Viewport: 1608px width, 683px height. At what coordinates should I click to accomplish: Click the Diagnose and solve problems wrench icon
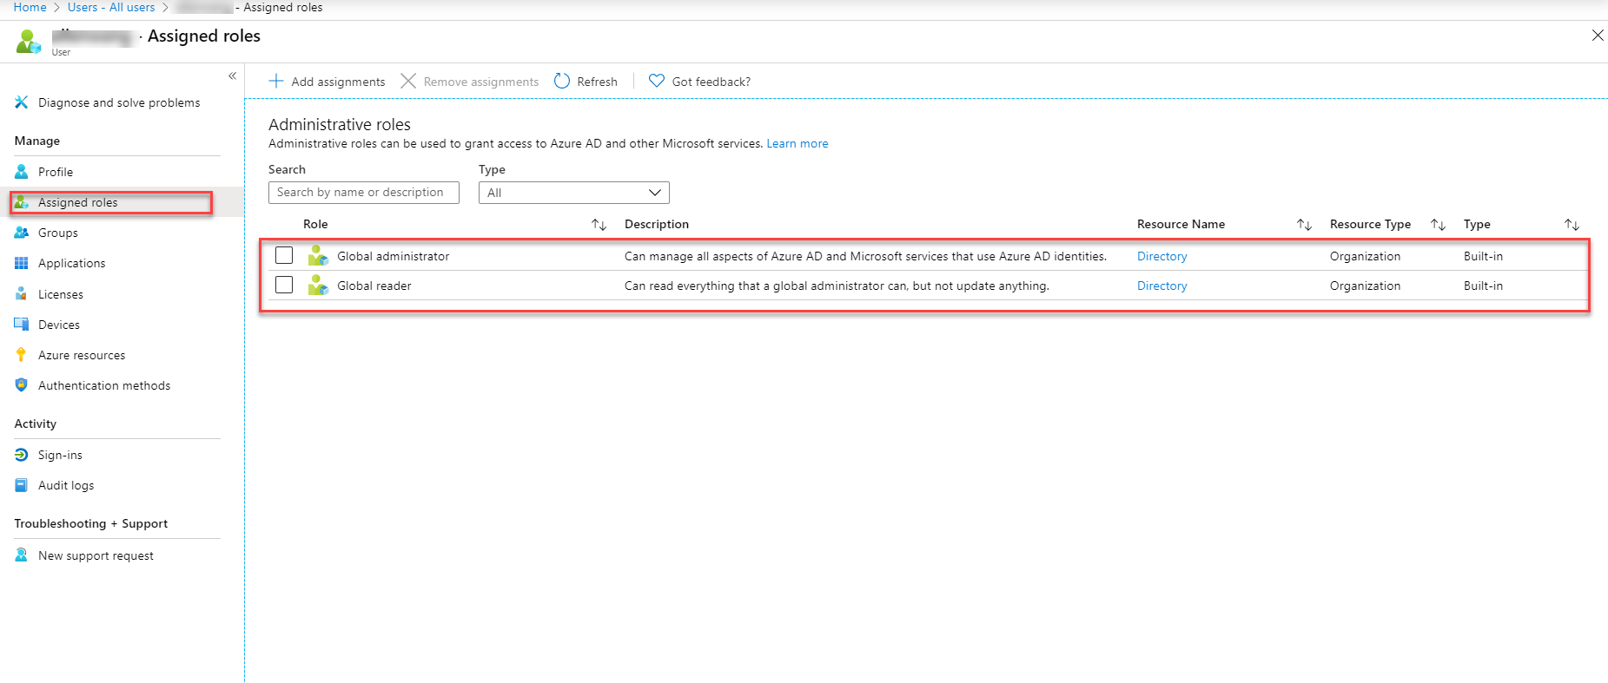(x=22, y=102)
